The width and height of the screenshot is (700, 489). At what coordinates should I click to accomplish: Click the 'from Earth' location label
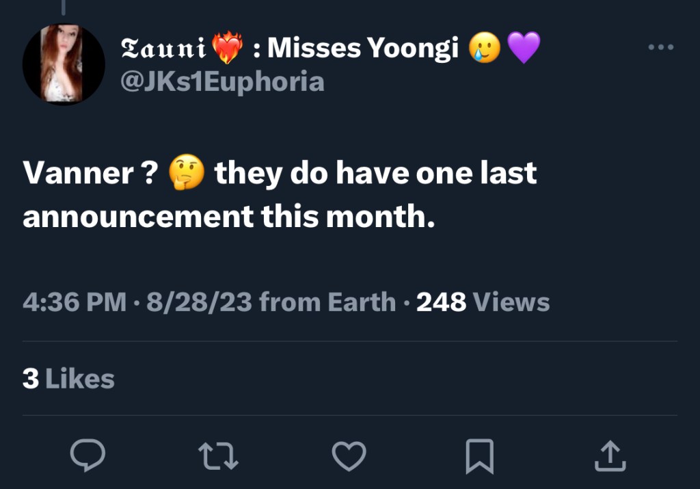tap(327, 302)
